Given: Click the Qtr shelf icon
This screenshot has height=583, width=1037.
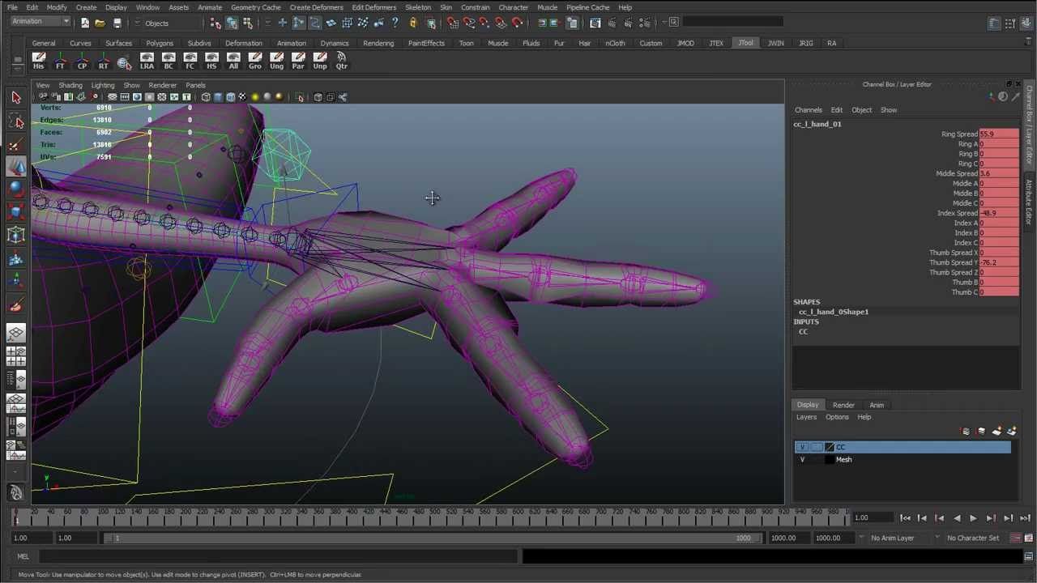Looking at the screenshot, I should (x=341, y=61).
